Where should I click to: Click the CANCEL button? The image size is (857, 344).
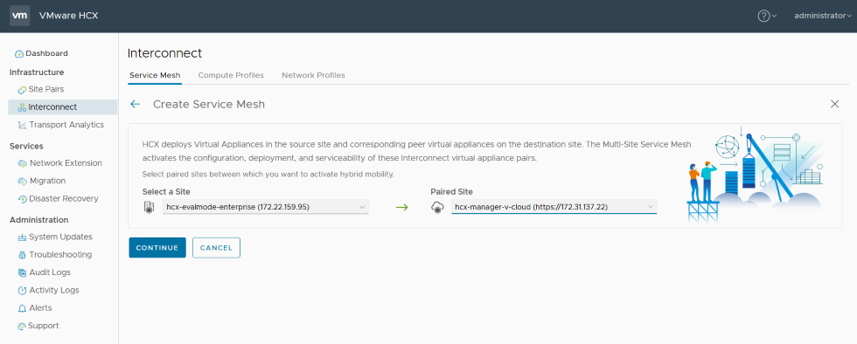click(x=217, y=247)
